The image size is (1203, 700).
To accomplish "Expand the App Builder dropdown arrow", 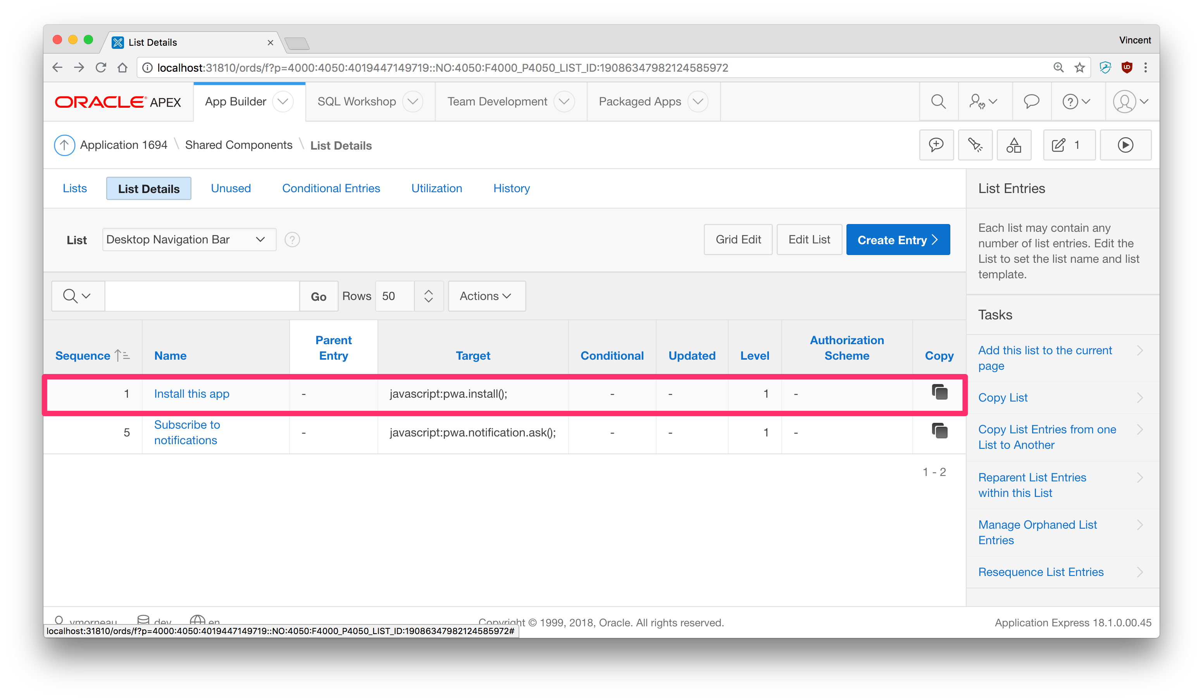I will (283, 102).
